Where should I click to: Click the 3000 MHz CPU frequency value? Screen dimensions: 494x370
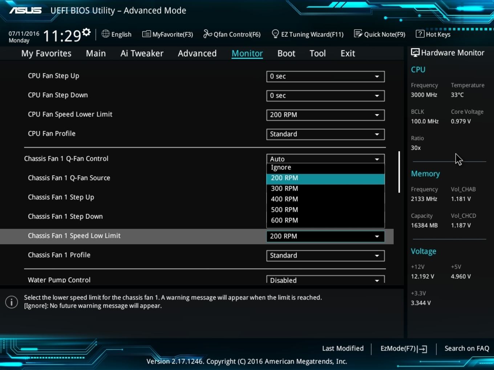click(424, 95)
